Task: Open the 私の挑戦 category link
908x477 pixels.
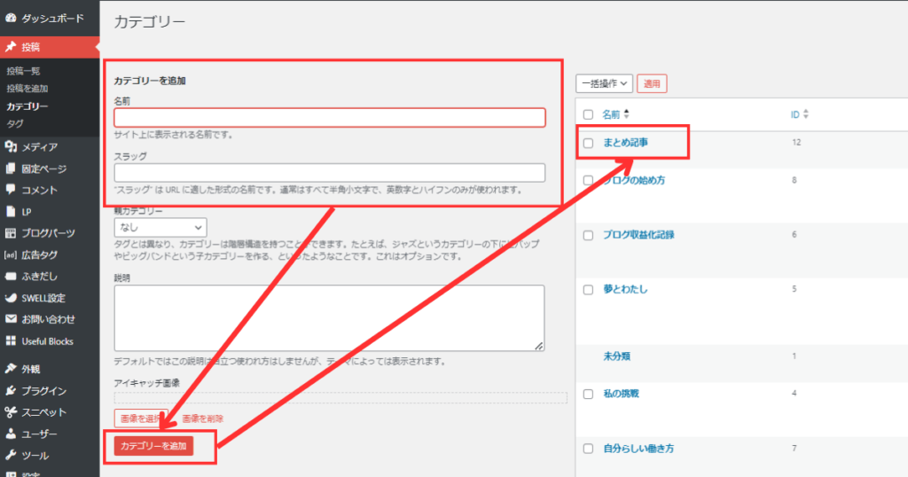Action: click(x=621, y=393)
